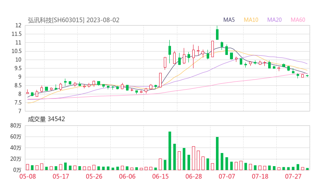Viewport: 314px width, 186px height.
Task: Click the 12 price axis label
Action: coord(18,25)
